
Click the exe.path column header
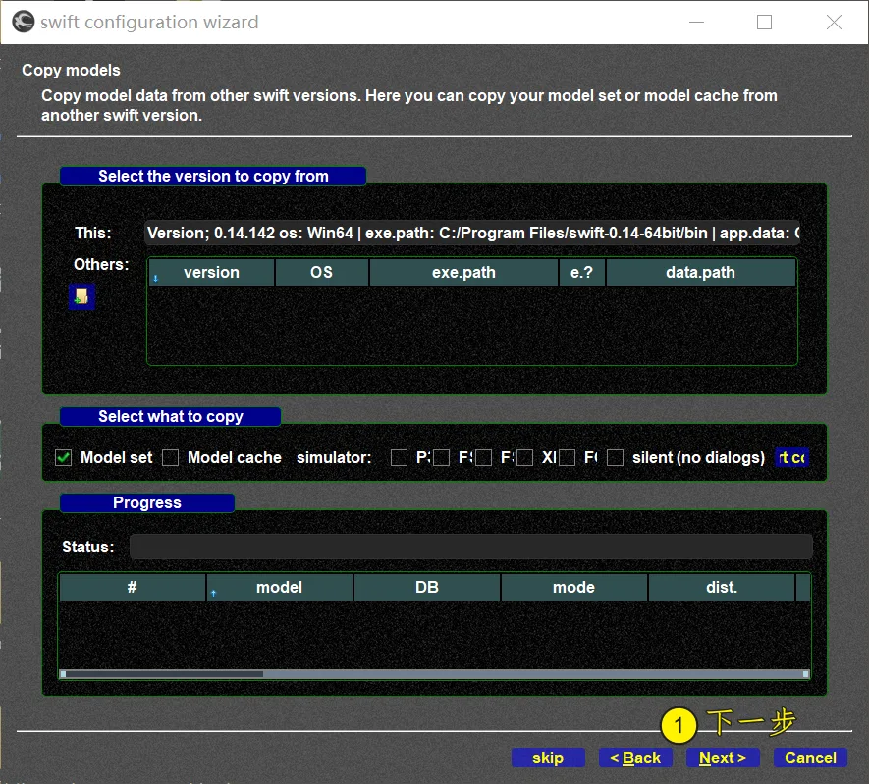click(463, 273)
